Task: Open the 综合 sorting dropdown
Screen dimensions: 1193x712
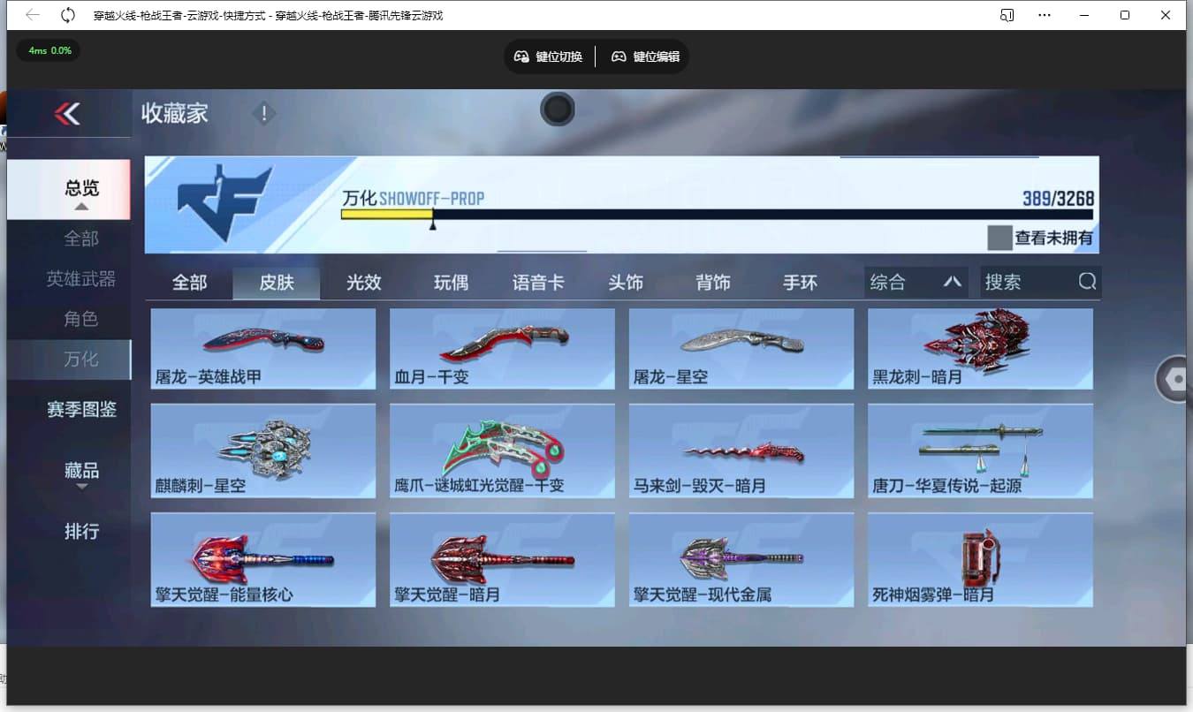Action: pos(916,282)
